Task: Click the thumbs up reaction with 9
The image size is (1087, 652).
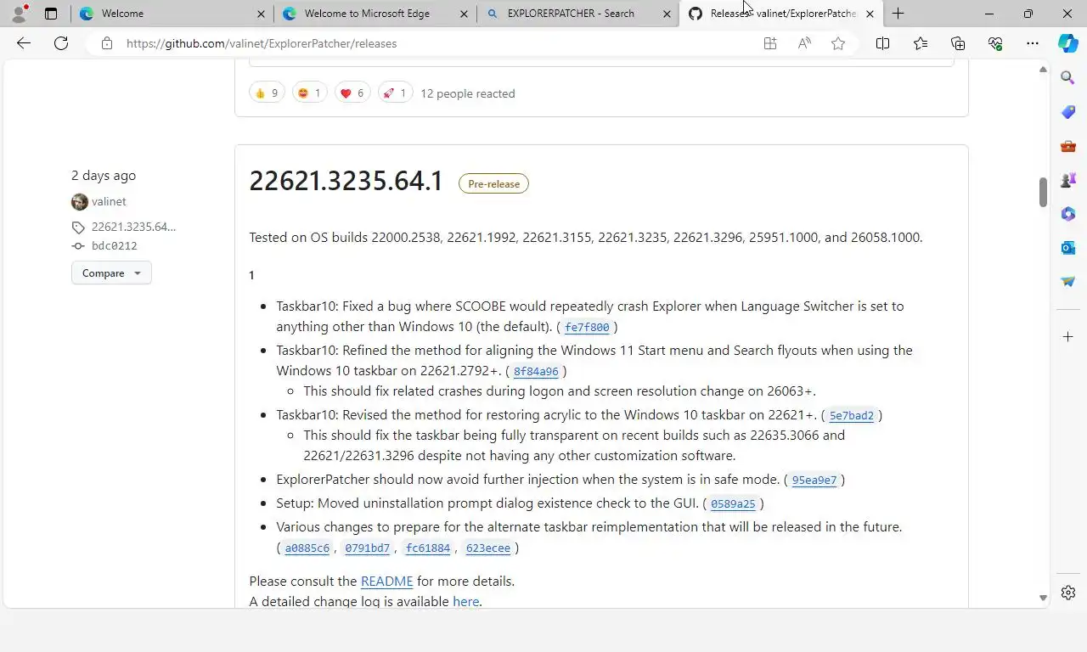Action: 267,93
